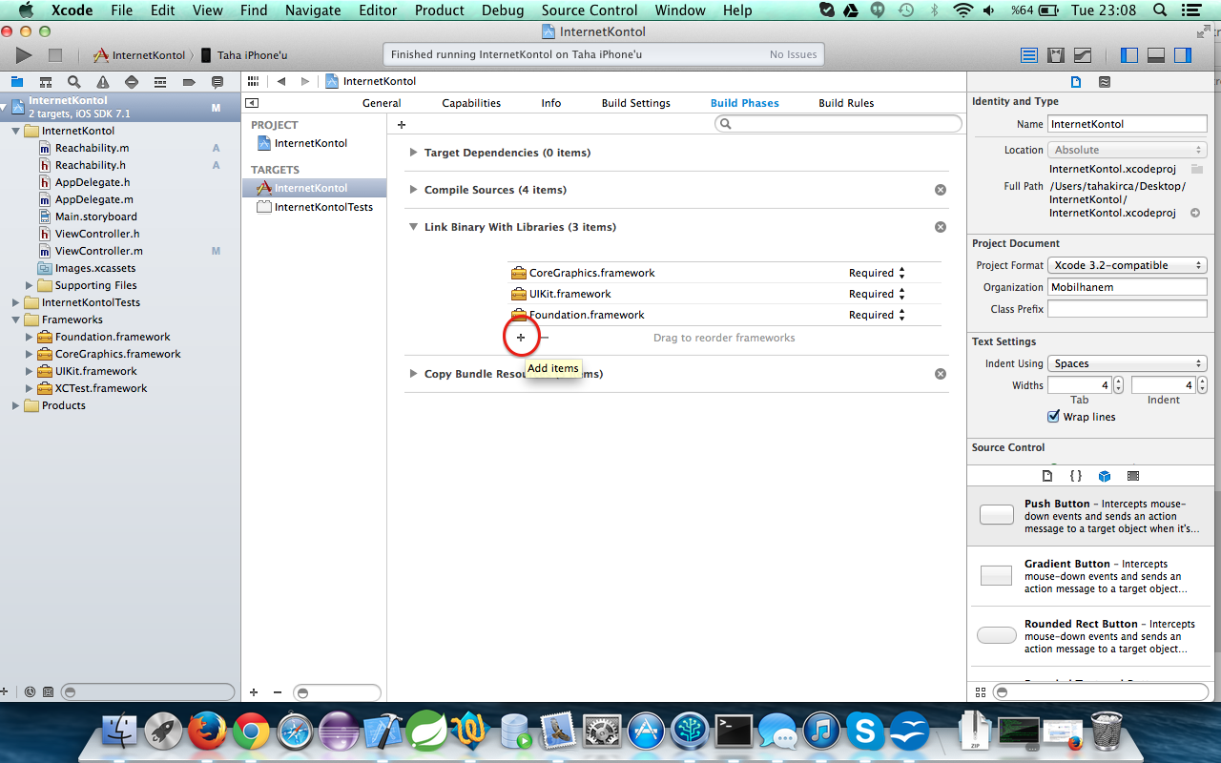Go forward with the jump bar right arrow
Viewport: 1221px width, 763px height.
(x=305, y=81)
